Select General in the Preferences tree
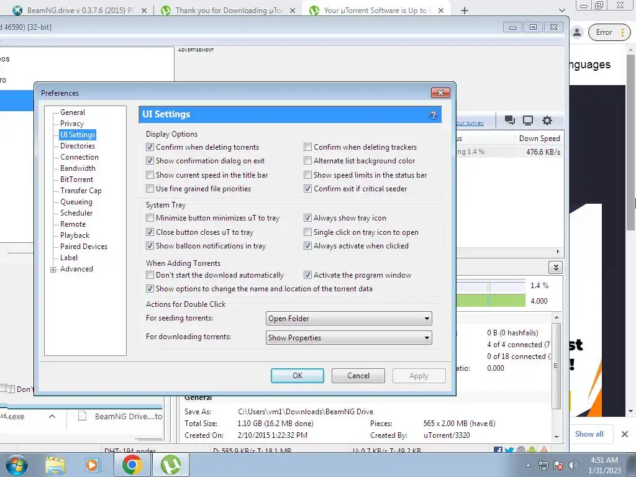 [73, 112]
